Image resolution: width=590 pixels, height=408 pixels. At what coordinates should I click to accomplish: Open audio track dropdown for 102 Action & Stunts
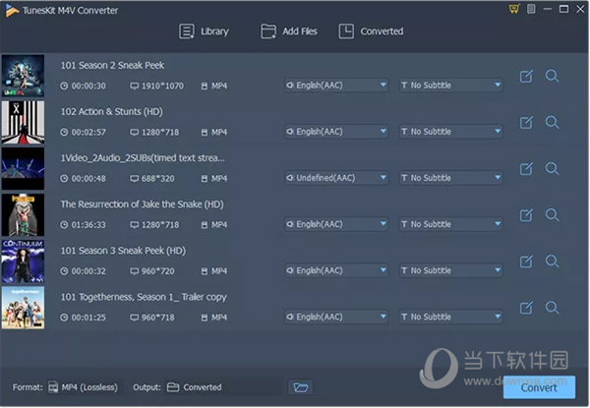[x=336, y=132]
